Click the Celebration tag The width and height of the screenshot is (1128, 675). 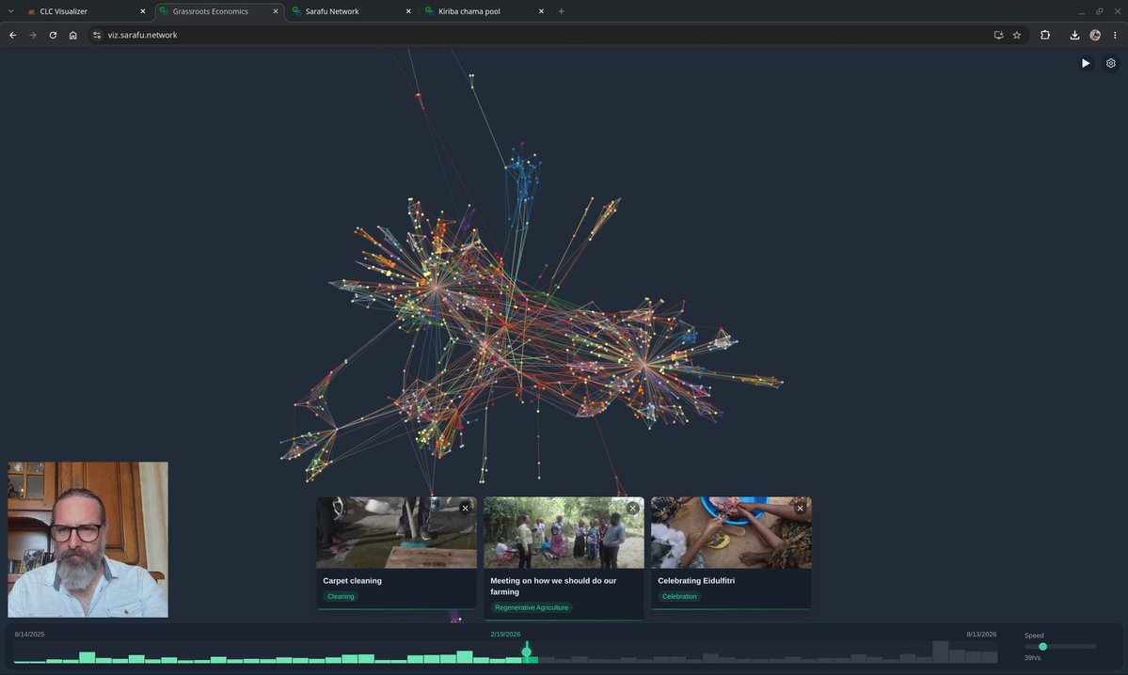(x=679, y=597)
